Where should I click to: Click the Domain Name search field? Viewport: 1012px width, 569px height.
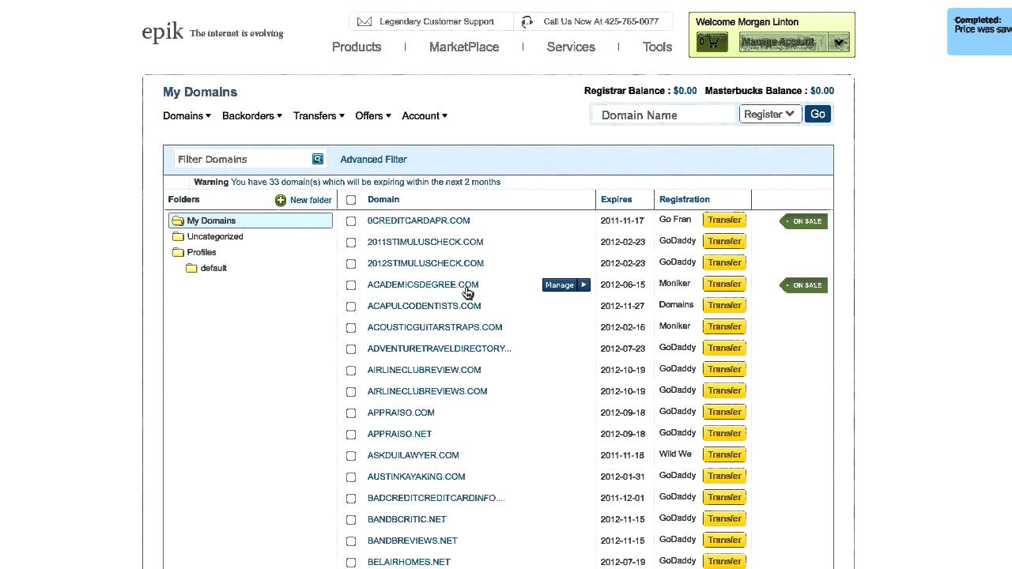coord(664,115)
